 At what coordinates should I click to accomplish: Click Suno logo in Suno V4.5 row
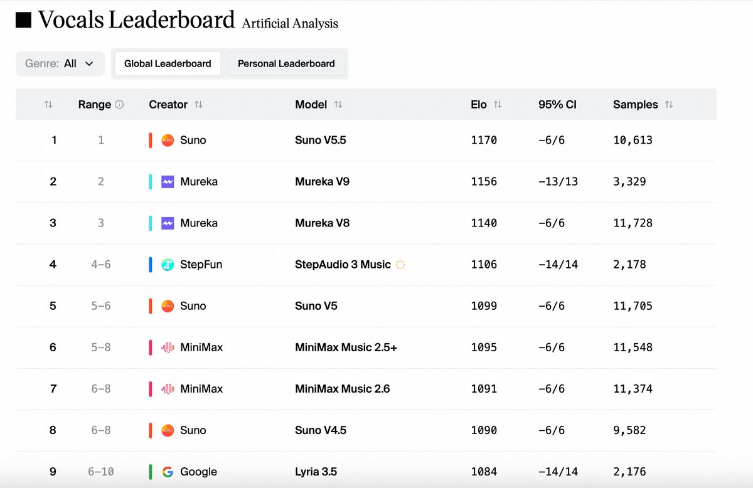pos(168,430)
